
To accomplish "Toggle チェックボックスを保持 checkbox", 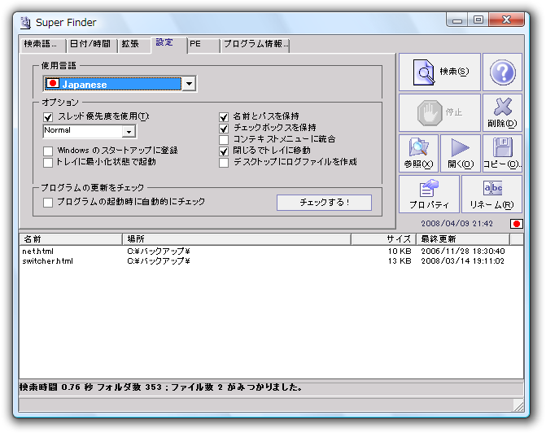I will click(x=224, y=129).
